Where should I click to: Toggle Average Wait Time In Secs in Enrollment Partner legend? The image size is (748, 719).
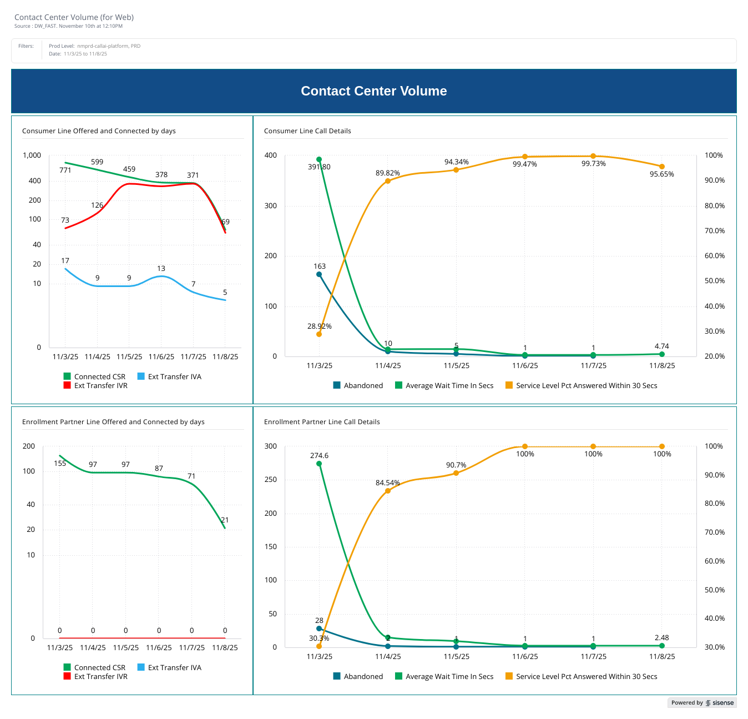(449, 676)
